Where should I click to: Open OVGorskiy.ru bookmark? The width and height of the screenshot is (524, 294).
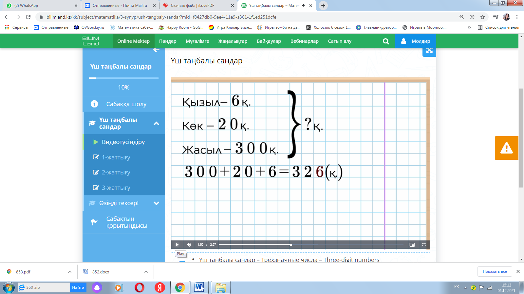point(89,27)
